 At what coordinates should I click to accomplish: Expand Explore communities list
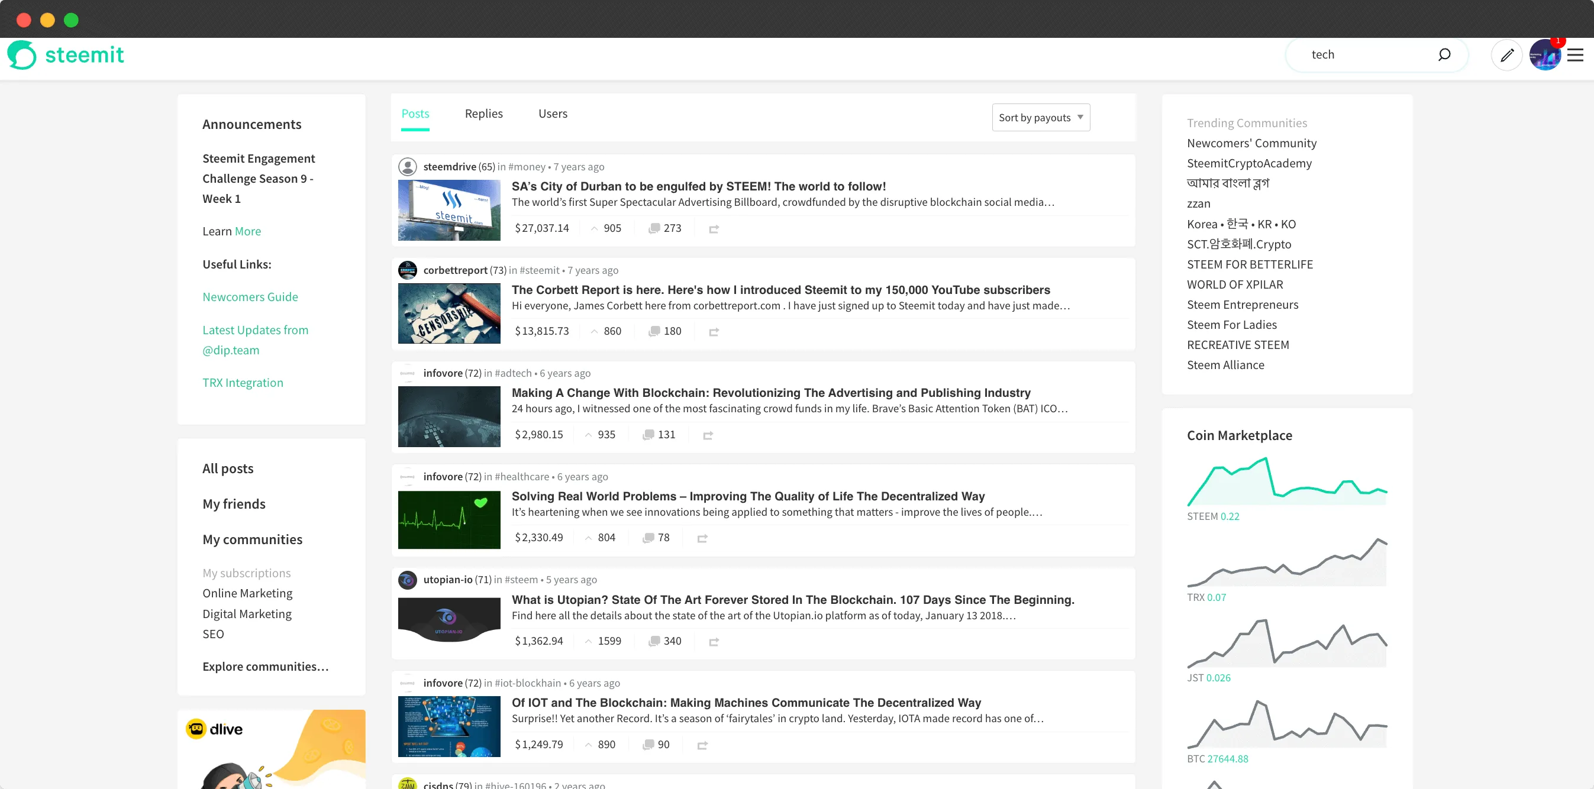265,667
